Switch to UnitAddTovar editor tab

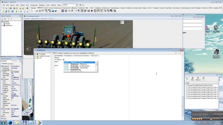[67, 53]
